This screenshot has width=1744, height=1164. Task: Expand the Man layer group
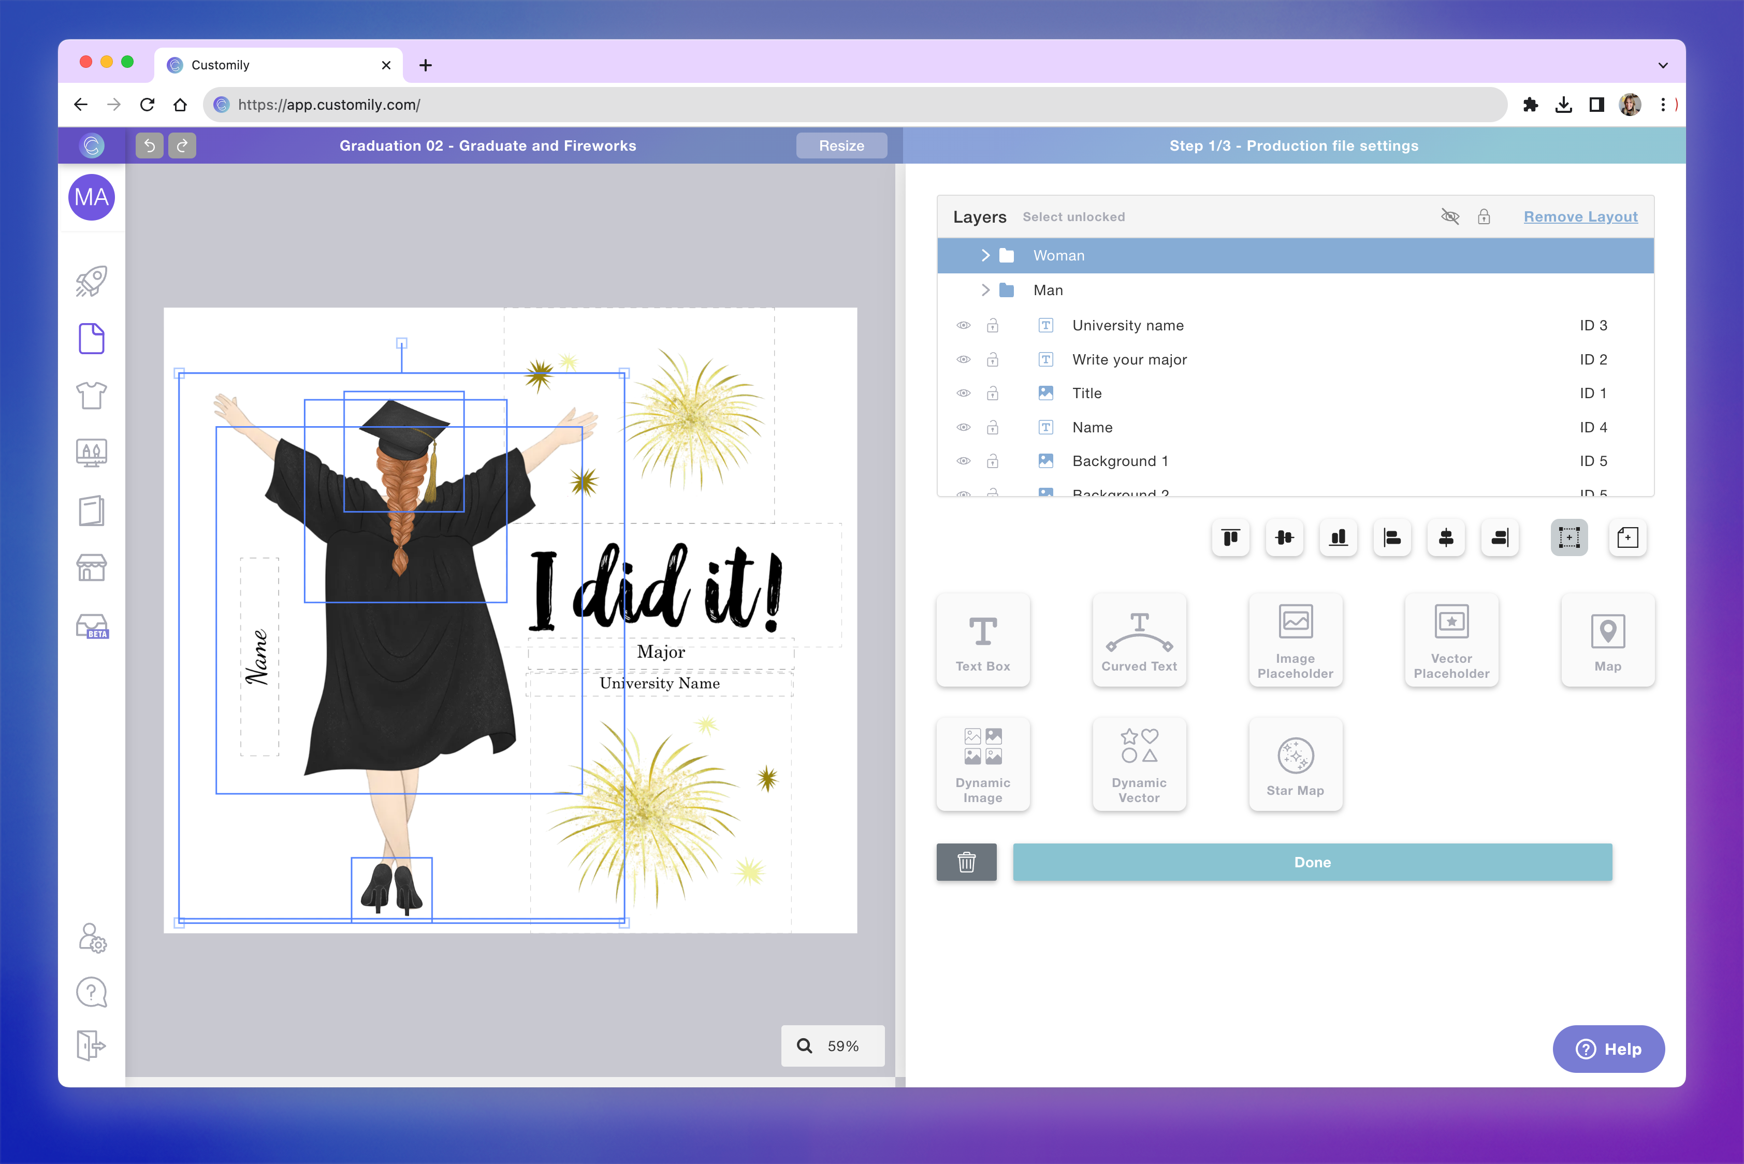pos(986,289)
